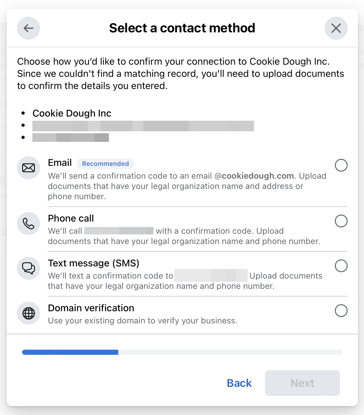Click the X close icon
The height and width of the screenshot is (415, 364).
click(x=336, y=28)
